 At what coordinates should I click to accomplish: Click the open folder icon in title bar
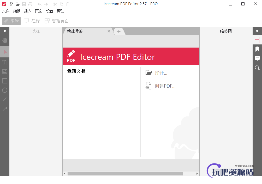17,4
